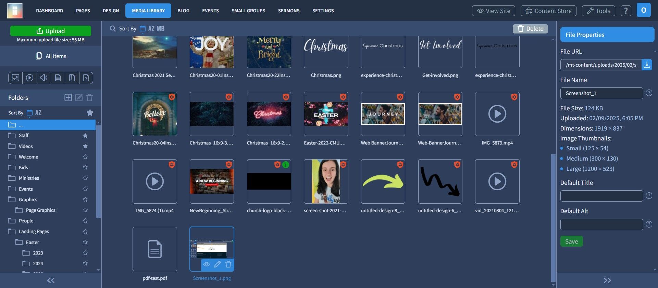Sort media files by date
The image size is (658, 288).
pos(143,29)
